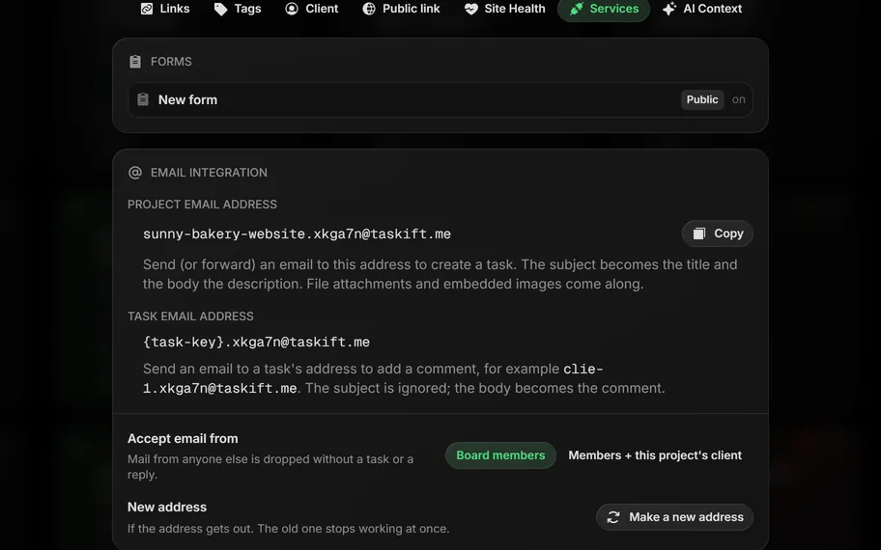881x550 pixels.
Task: Click the chain link icon beside Links
Action: [147, 9]
